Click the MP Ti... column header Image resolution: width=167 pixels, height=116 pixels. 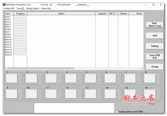pos(113,14)
